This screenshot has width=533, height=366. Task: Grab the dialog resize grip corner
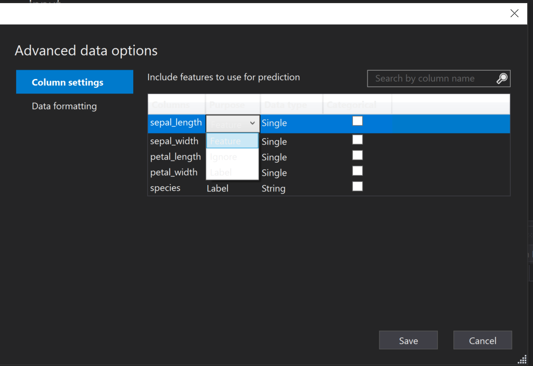522,360
